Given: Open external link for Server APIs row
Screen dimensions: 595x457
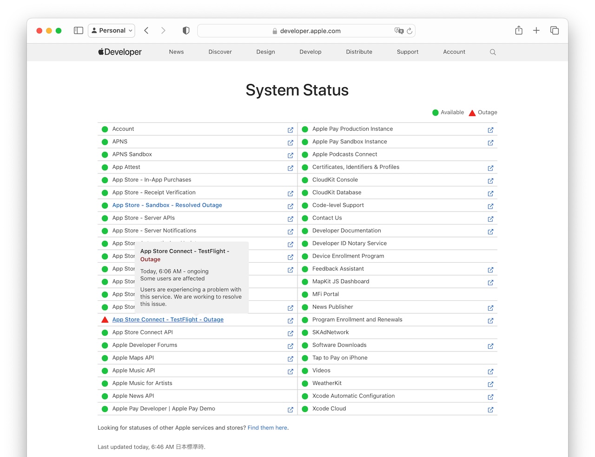Looking at the screenshot, I should coord(291,219).
